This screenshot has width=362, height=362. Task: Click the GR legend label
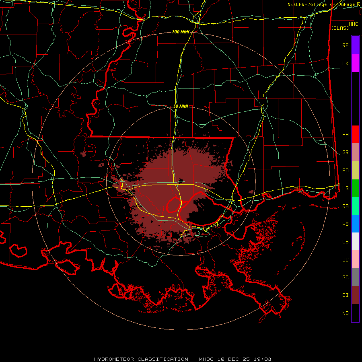click(345, 152)
